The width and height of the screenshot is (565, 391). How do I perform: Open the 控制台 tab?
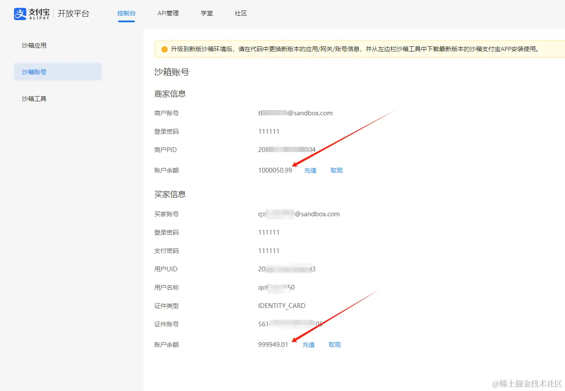pos(126,14)
